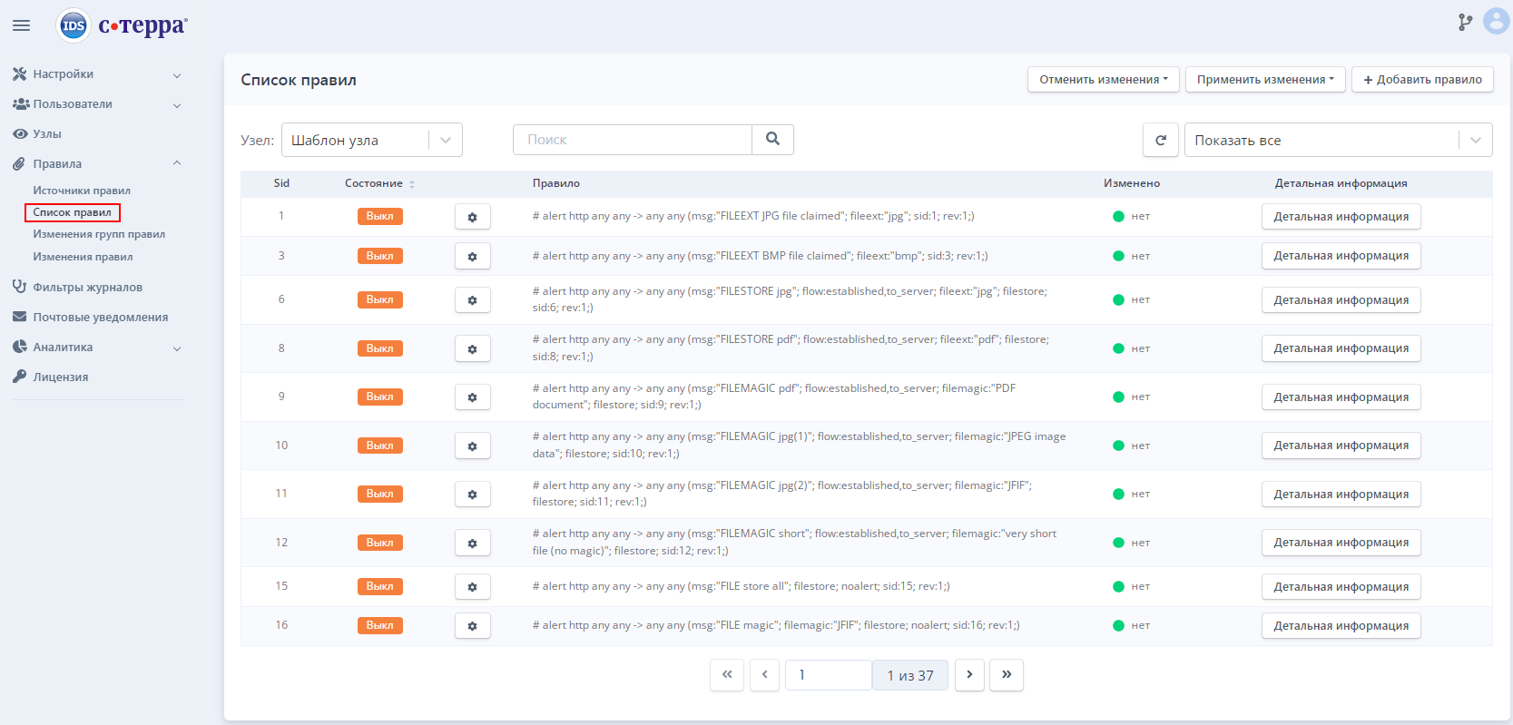Click the Правило column header
1513x725 pixels.
556,183
